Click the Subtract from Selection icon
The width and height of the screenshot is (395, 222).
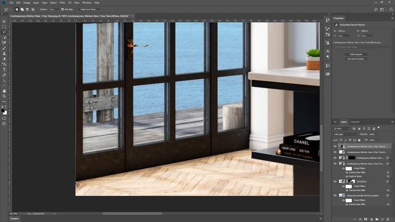tap(27, 9)
